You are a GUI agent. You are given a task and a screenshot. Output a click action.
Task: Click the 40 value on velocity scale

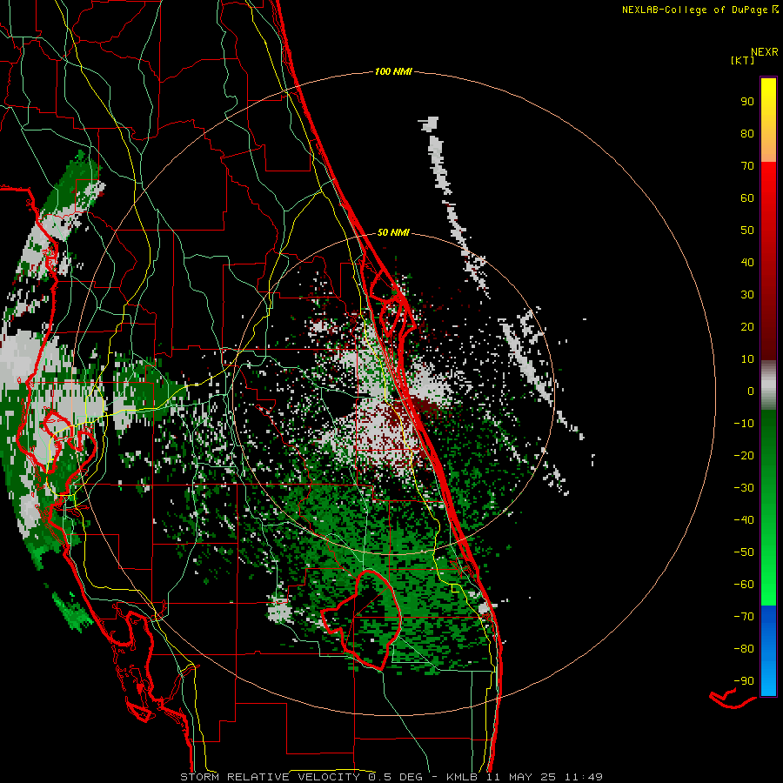coord(747,262)
